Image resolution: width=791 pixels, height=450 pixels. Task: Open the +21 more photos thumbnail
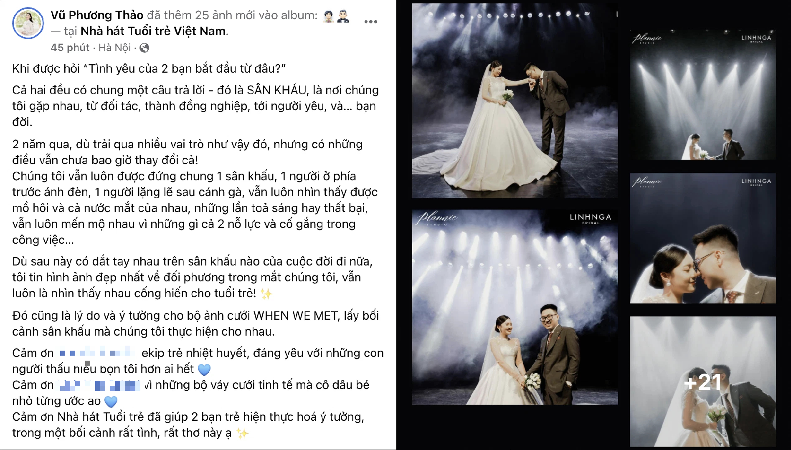[x=702, y=382]
